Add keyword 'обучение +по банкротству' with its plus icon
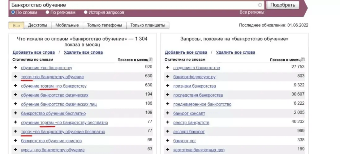Viewport: 340px width, 154px height. click(x=15, y=68)
